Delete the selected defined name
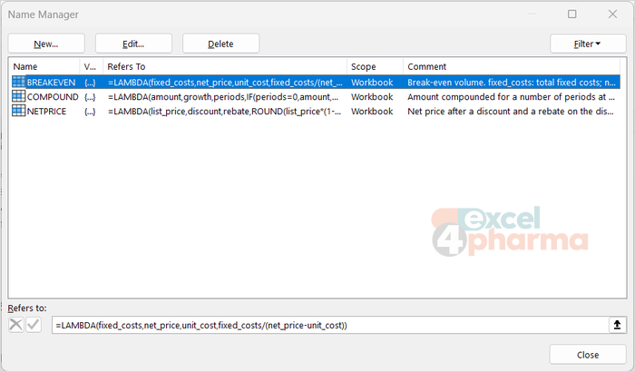Screen dimensions: 635x372 tap(220, 44)
